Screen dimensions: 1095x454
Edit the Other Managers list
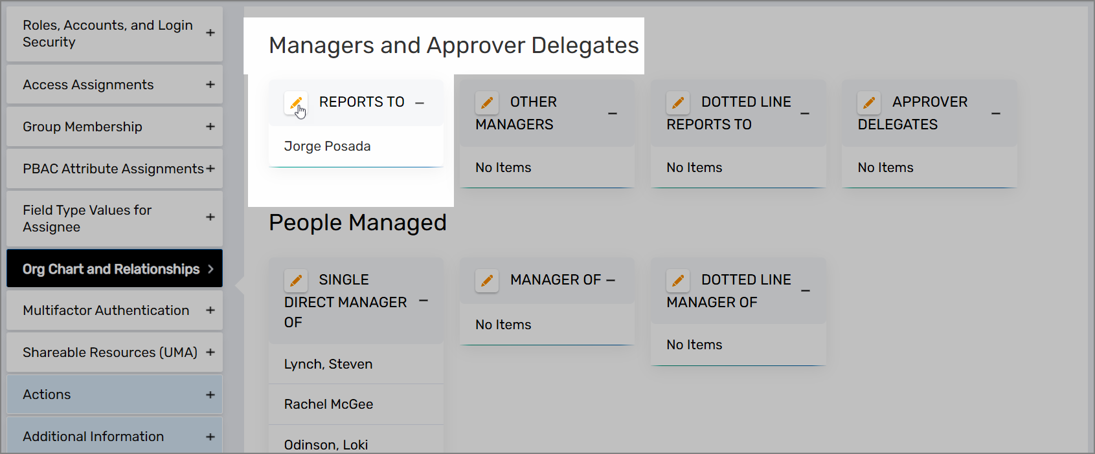487,103
